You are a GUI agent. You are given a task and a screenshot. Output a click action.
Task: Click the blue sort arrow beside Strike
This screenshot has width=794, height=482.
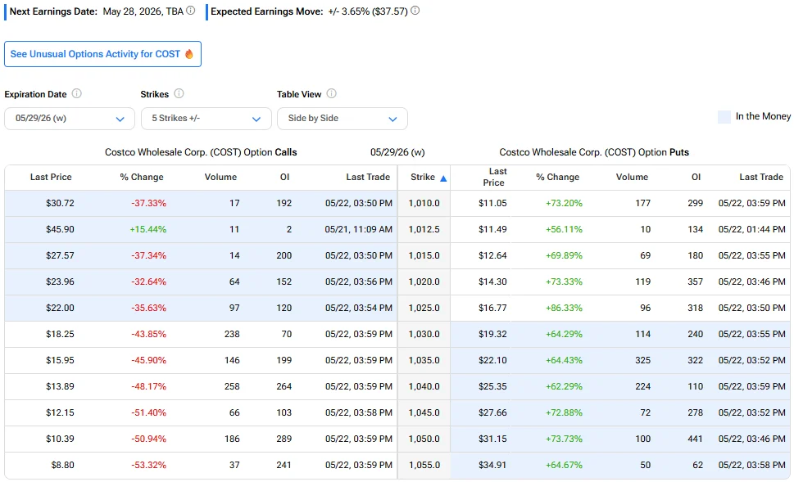443,178
